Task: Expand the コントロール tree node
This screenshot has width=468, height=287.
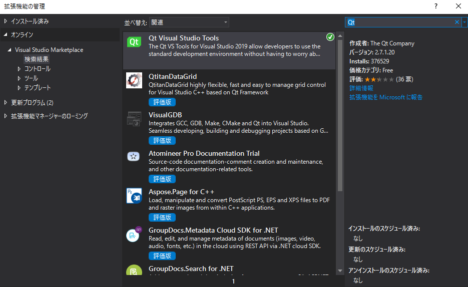Action: pos(19,69)
